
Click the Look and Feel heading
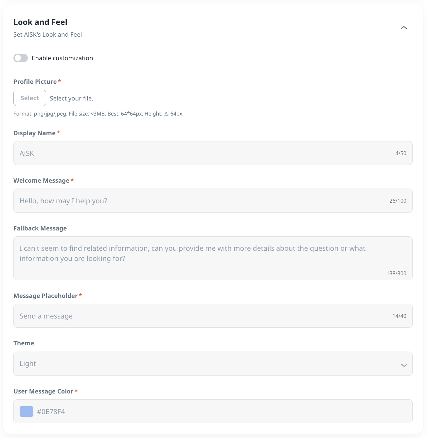click(40, 22)
